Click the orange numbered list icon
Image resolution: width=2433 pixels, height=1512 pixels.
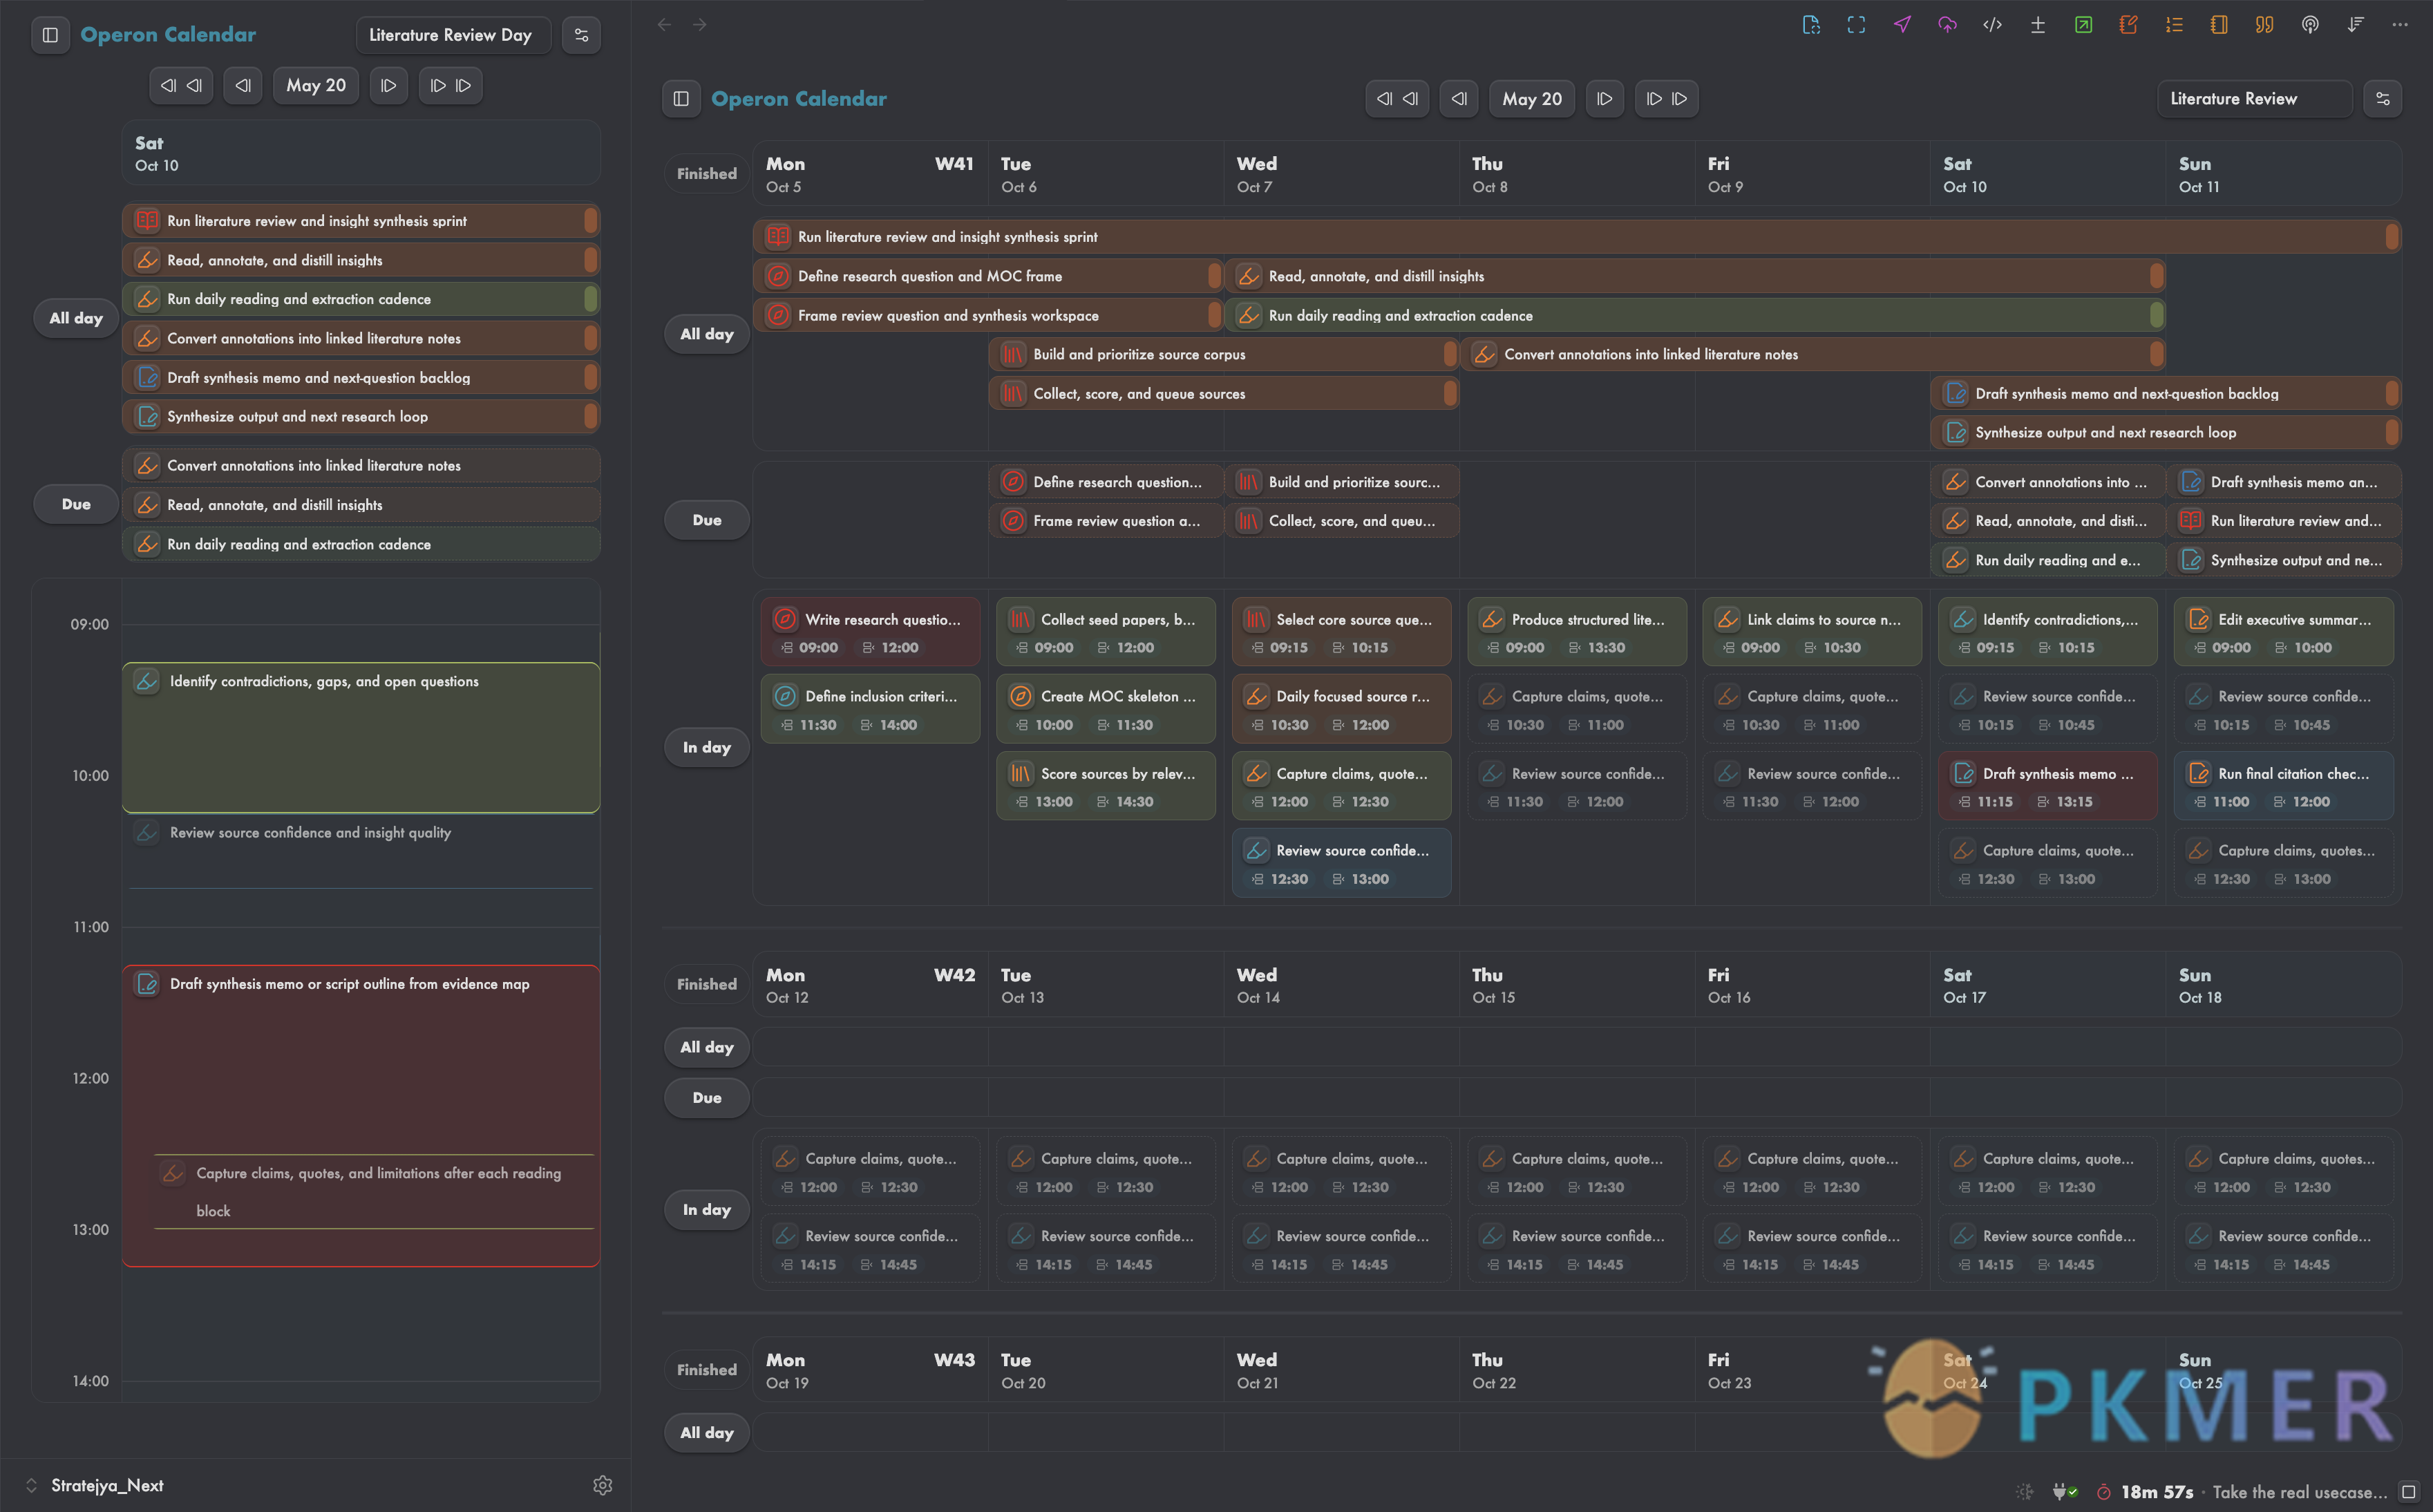coord(2174,25)
